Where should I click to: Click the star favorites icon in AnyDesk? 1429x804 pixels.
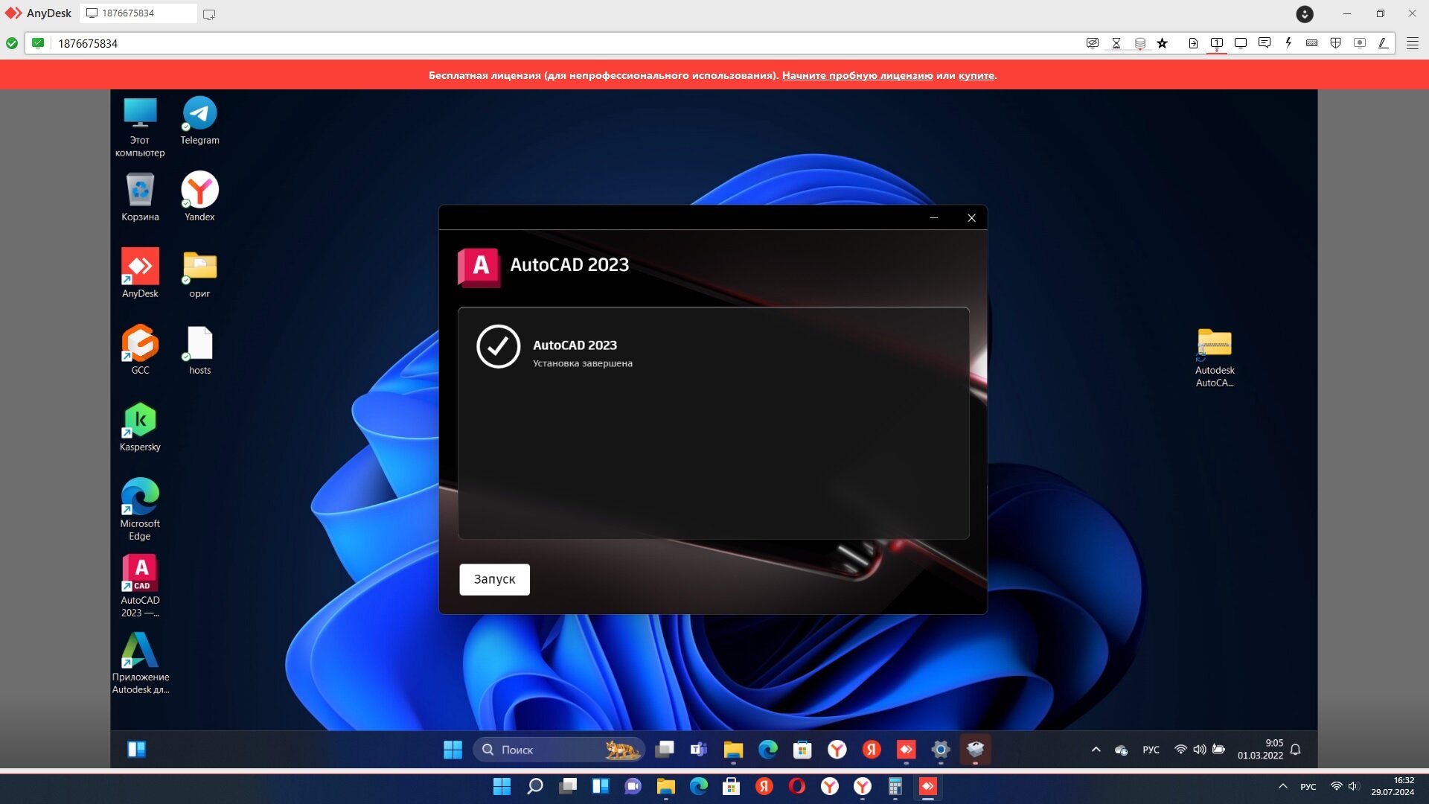click(1163, 43)
